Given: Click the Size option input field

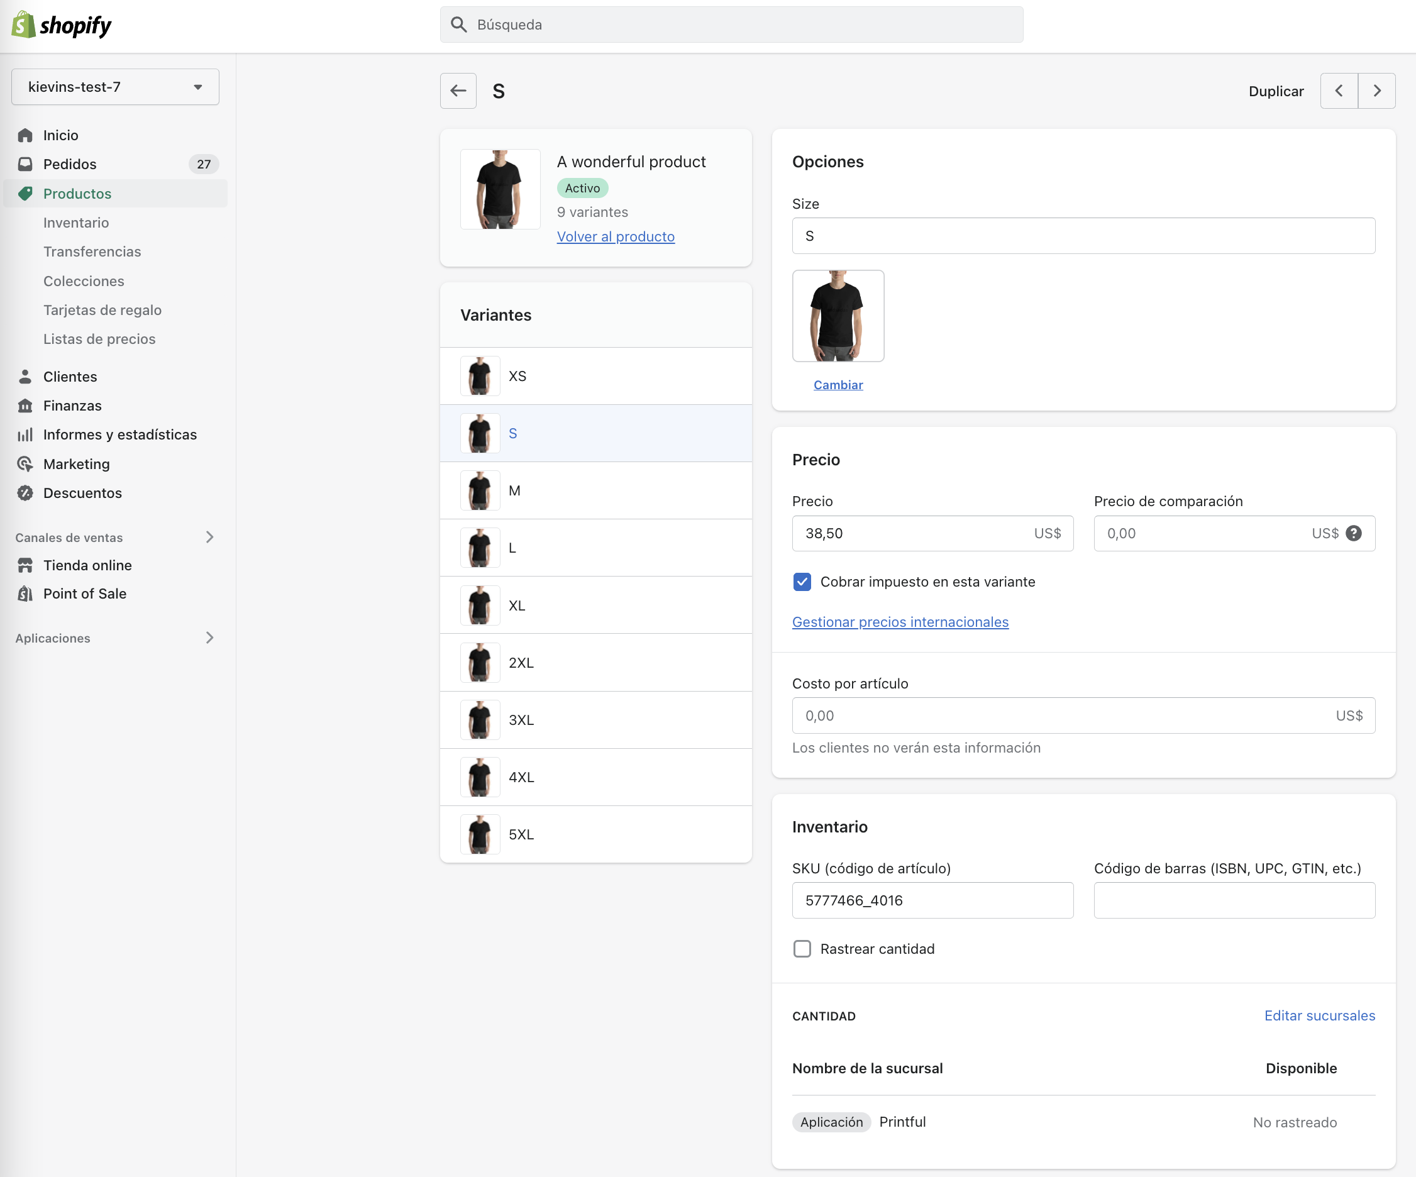Looking at the screenshot, I should point(1083,236).
